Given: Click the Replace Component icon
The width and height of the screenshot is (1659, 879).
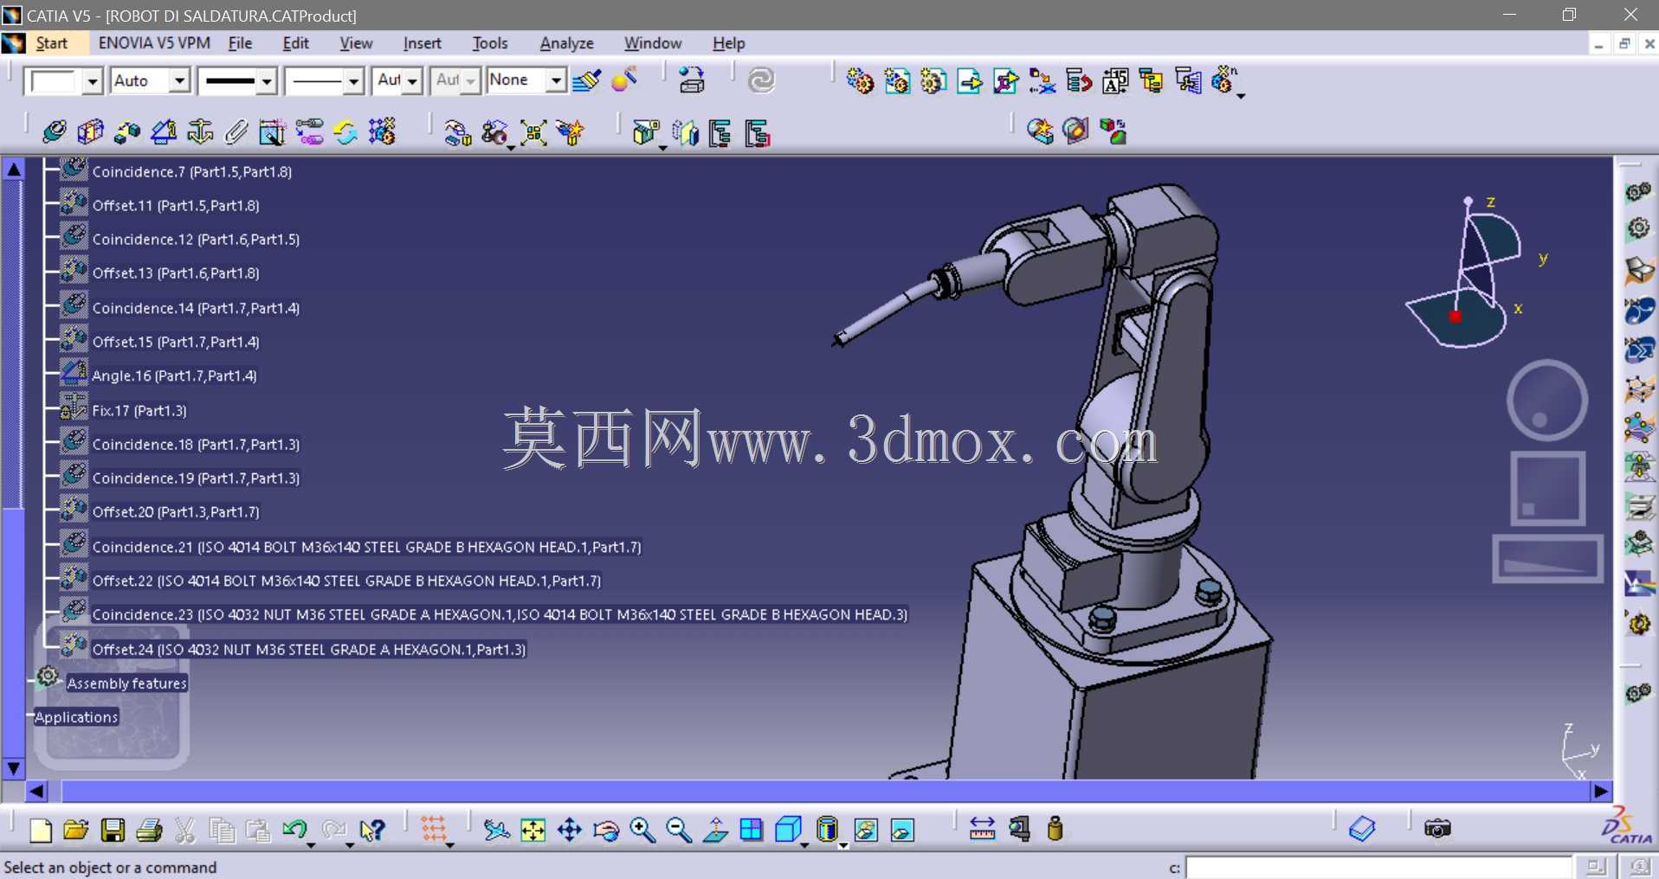Looking at the screenshot, I should point(1043,80).
